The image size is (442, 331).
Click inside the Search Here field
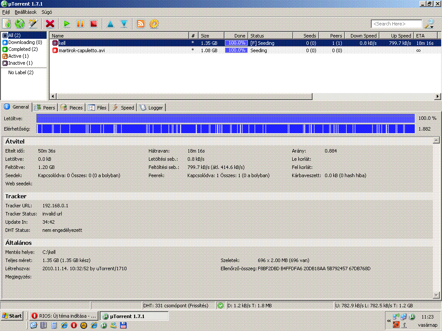pos(396,24)
